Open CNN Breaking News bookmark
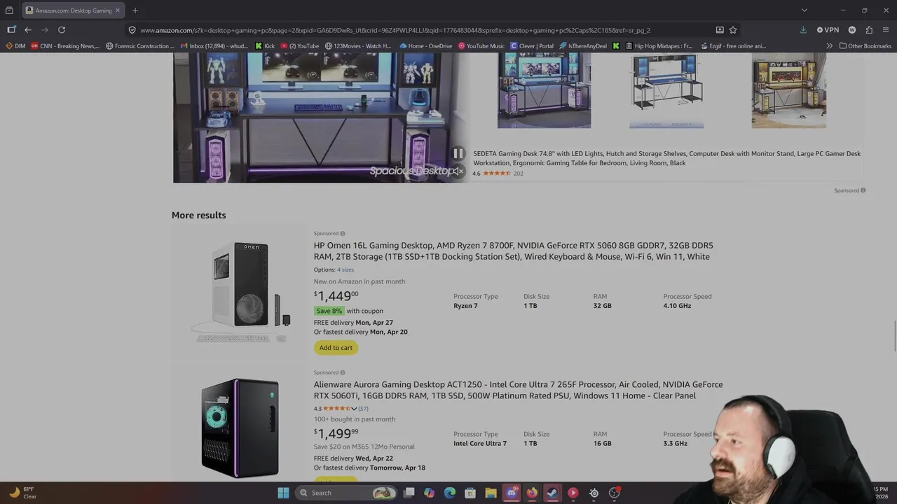Screen dimensions: 897x504 pos(65,46)
